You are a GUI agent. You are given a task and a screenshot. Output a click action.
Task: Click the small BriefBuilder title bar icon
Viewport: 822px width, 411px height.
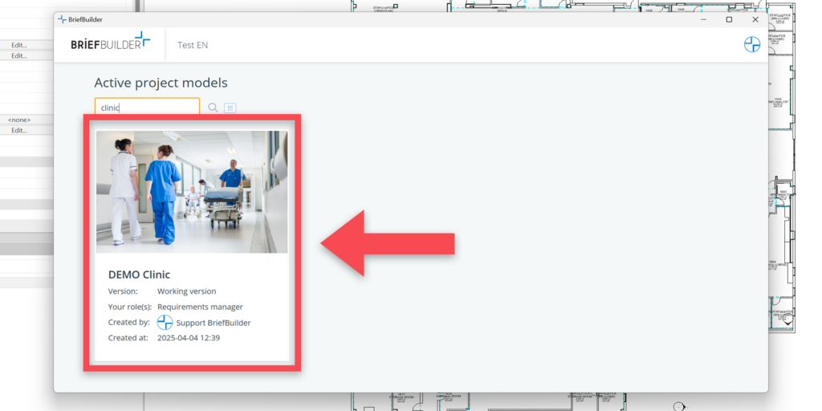pos(62,19)
